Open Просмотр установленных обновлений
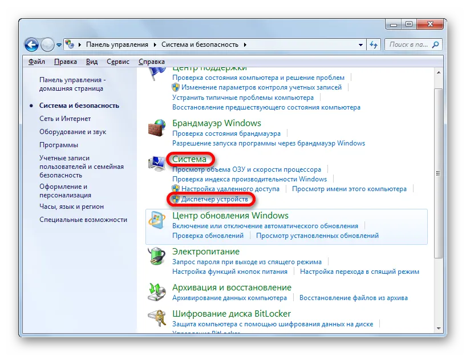The image size is (466, 356). click(317, 236)
